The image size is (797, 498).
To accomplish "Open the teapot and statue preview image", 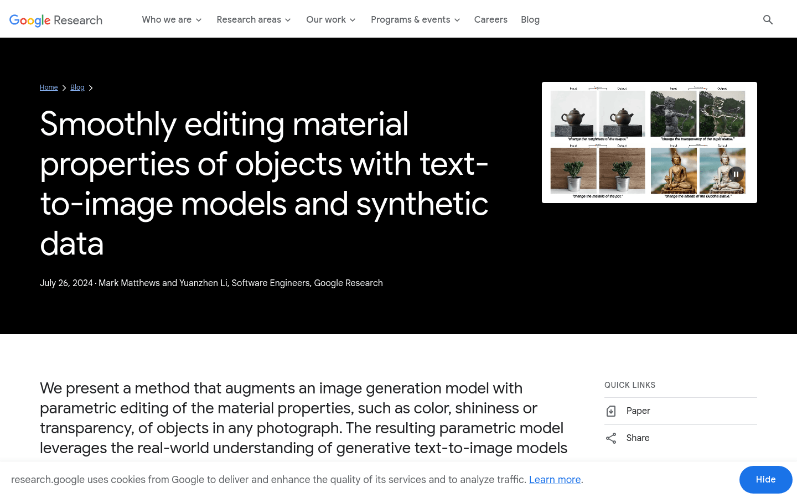I will pos(649,142).
